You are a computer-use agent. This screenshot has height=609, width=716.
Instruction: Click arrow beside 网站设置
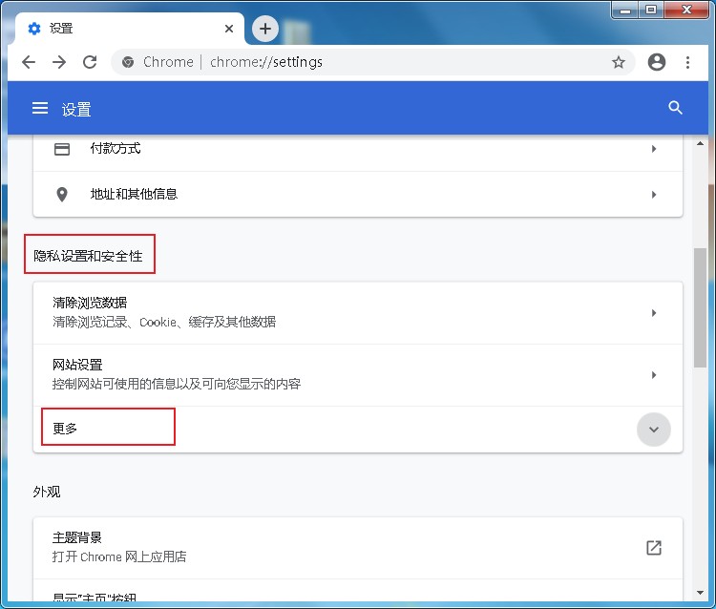(654, 375)
